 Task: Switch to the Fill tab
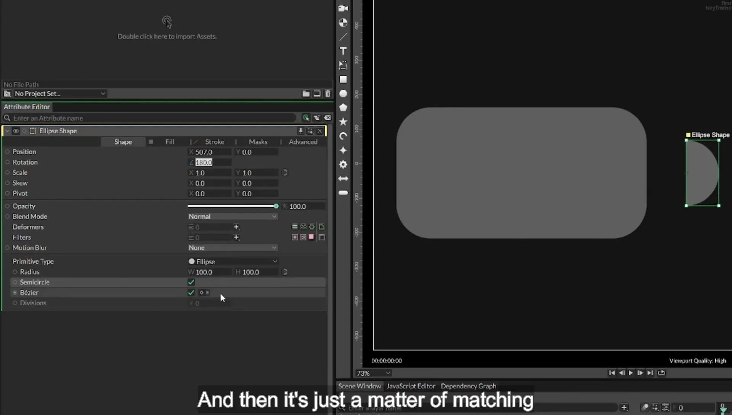tap(170, 142)
